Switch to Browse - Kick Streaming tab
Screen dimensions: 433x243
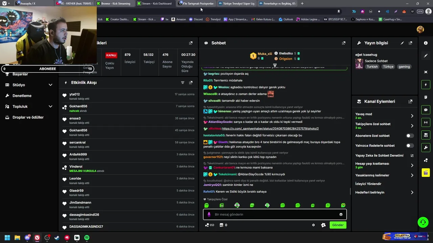115,3
